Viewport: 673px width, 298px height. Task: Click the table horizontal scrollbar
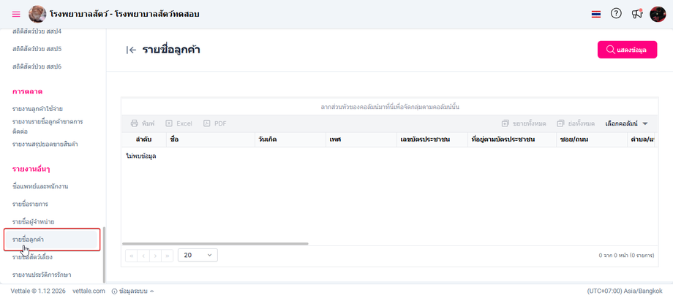coord(215,243)
